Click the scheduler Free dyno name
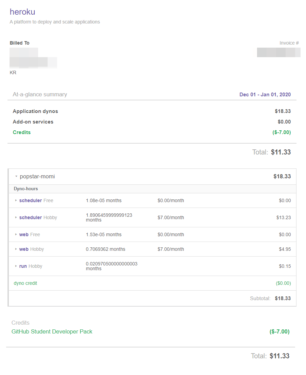 31,200
